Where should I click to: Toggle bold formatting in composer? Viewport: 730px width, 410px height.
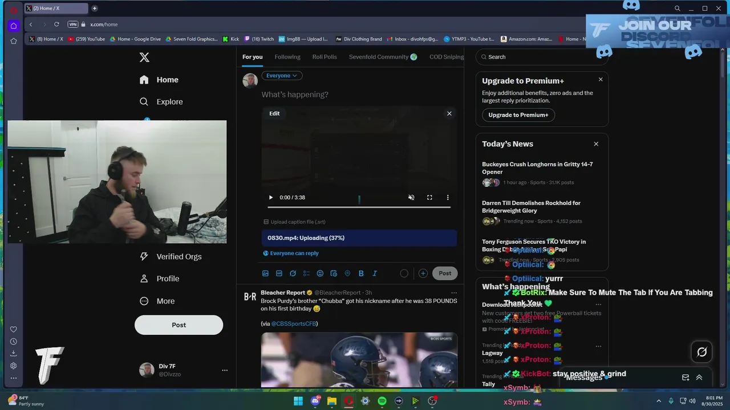361,273
